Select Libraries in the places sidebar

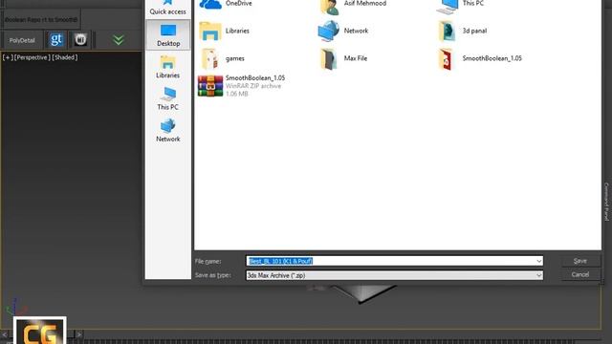click(168, 67)
